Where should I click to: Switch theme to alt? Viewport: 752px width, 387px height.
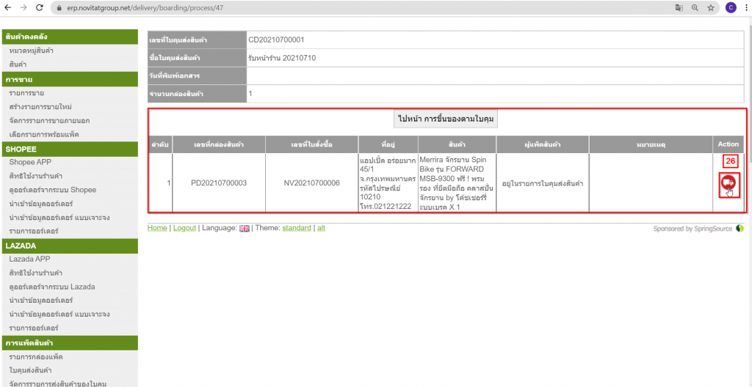(x=321, y=228)
